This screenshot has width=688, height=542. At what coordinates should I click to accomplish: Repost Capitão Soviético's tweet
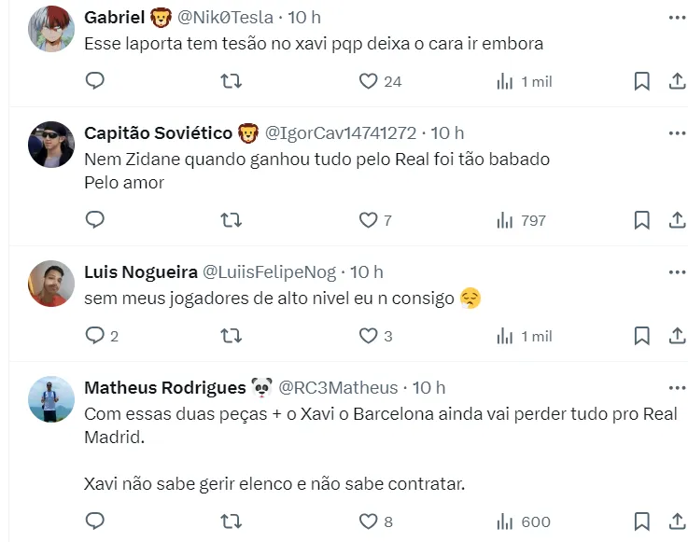(x=231, y=220)
